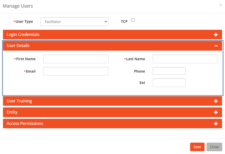Click the gray Close button

(214, 147)
